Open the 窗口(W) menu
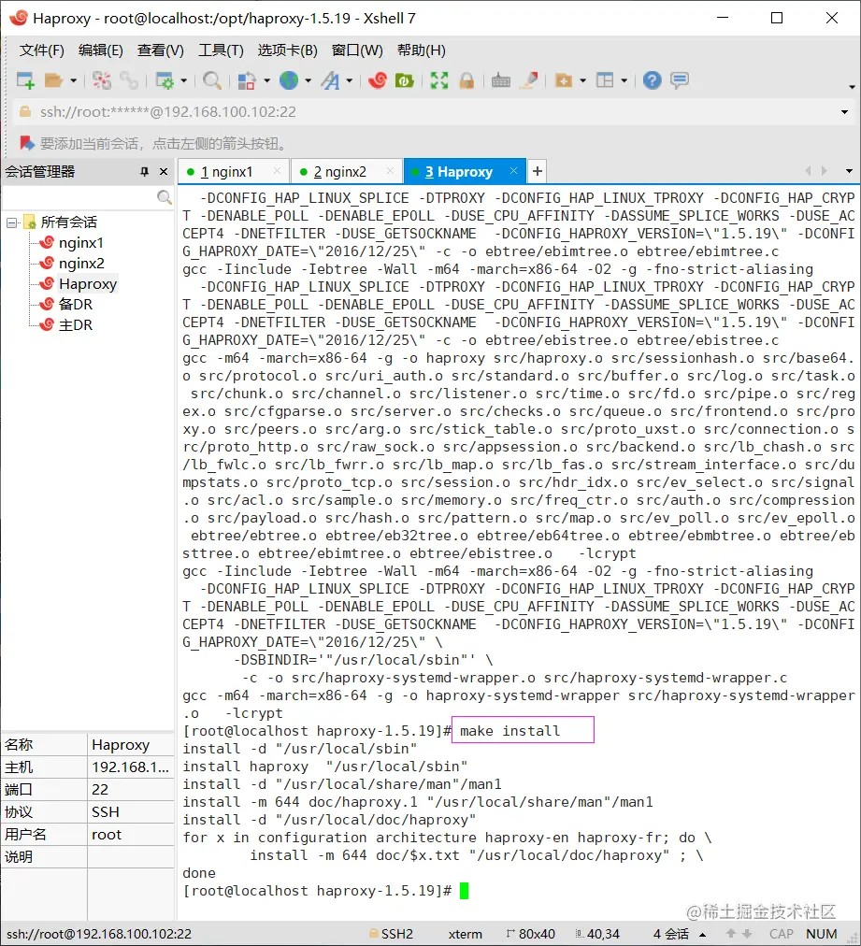This screenshot has height=946, width=861. click(x=357, y=50)
